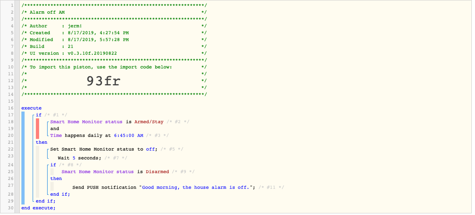Screen dimensions: 475x215
Task: Select 'Smart Home Monitor status' in condition #9
Action: (x=98, y=172)
